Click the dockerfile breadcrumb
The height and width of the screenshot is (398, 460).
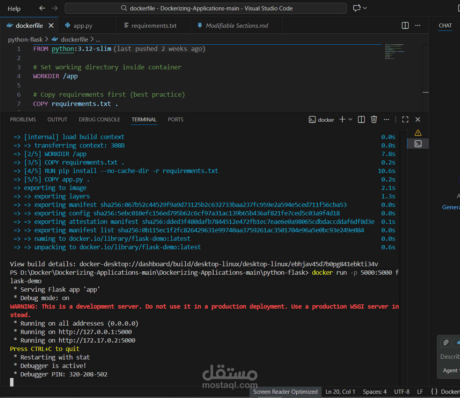click(74, 39)
